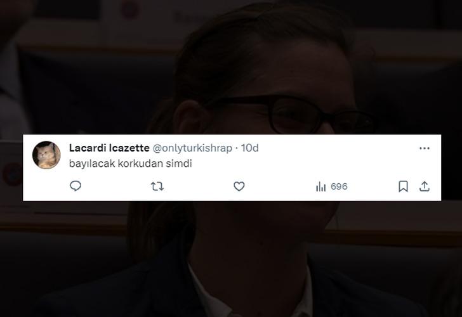This screenshot has height=317, width=462.
Task: Like the tweet with the heart icon
Action: point(239,186)
